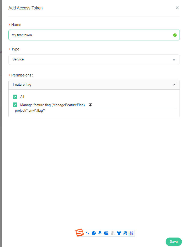Toggle punctuation mode in the IME toolbar
The image size is (184, 247).
tap(87, 233)
